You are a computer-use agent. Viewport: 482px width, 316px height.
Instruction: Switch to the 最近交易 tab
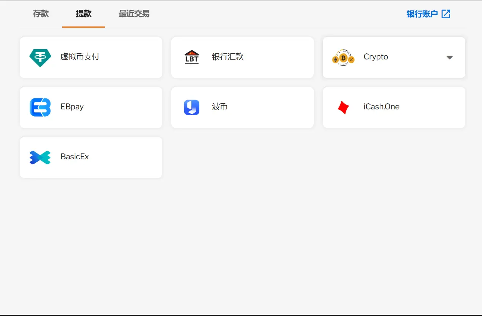click(x=134, y=14)
